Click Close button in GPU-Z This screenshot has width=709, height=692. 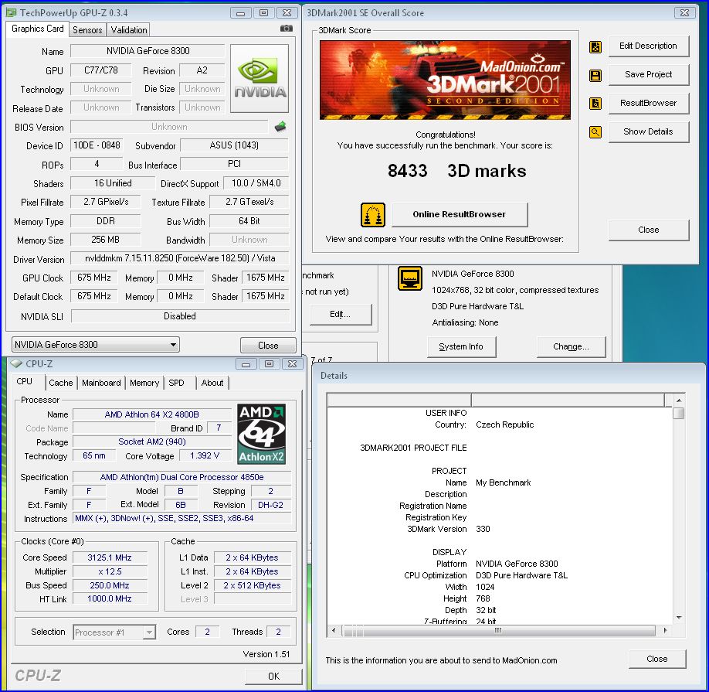point(268,346)
